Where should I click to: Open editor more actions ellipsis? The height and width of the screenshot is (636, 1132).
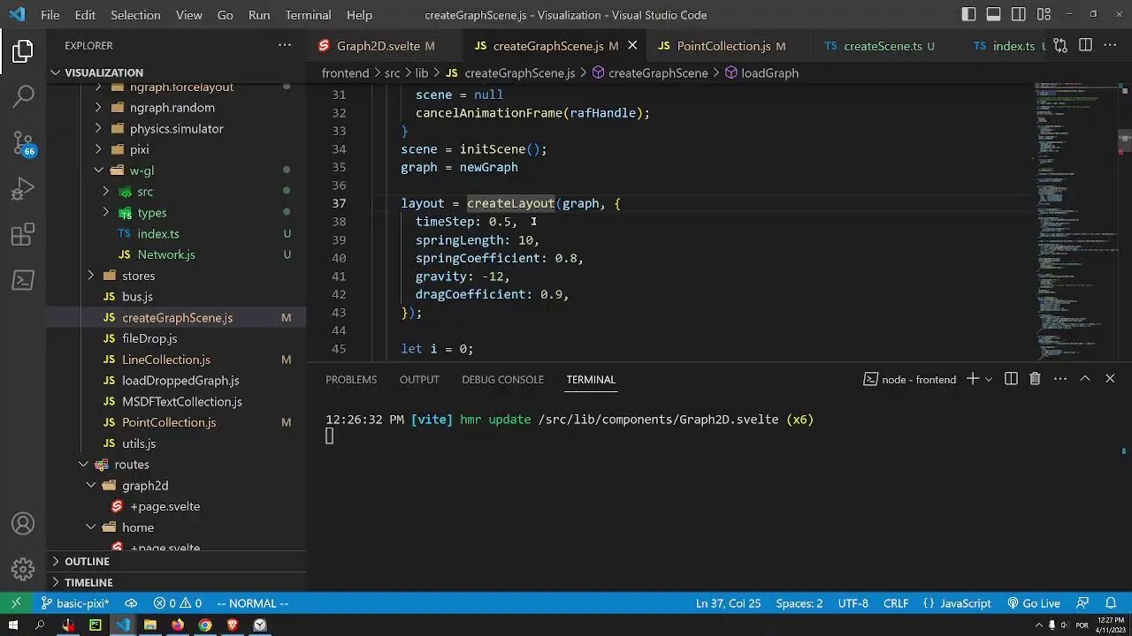coord(1111,45)
